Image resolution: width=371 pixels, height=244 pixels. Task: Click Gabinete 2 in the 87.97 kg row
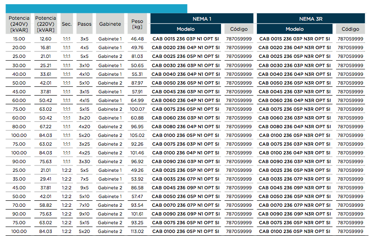[110, 83]
